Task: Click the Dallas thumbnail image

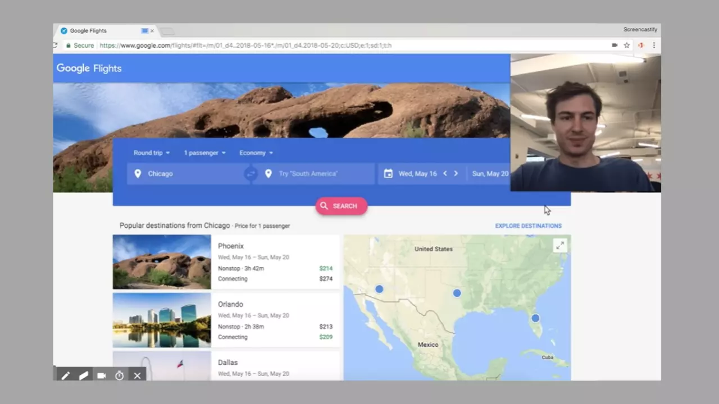Action: coord(162,366)
